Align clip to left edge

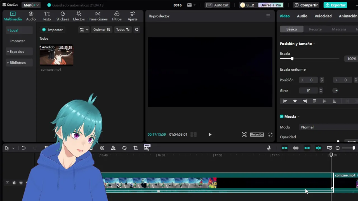(285, 101)
